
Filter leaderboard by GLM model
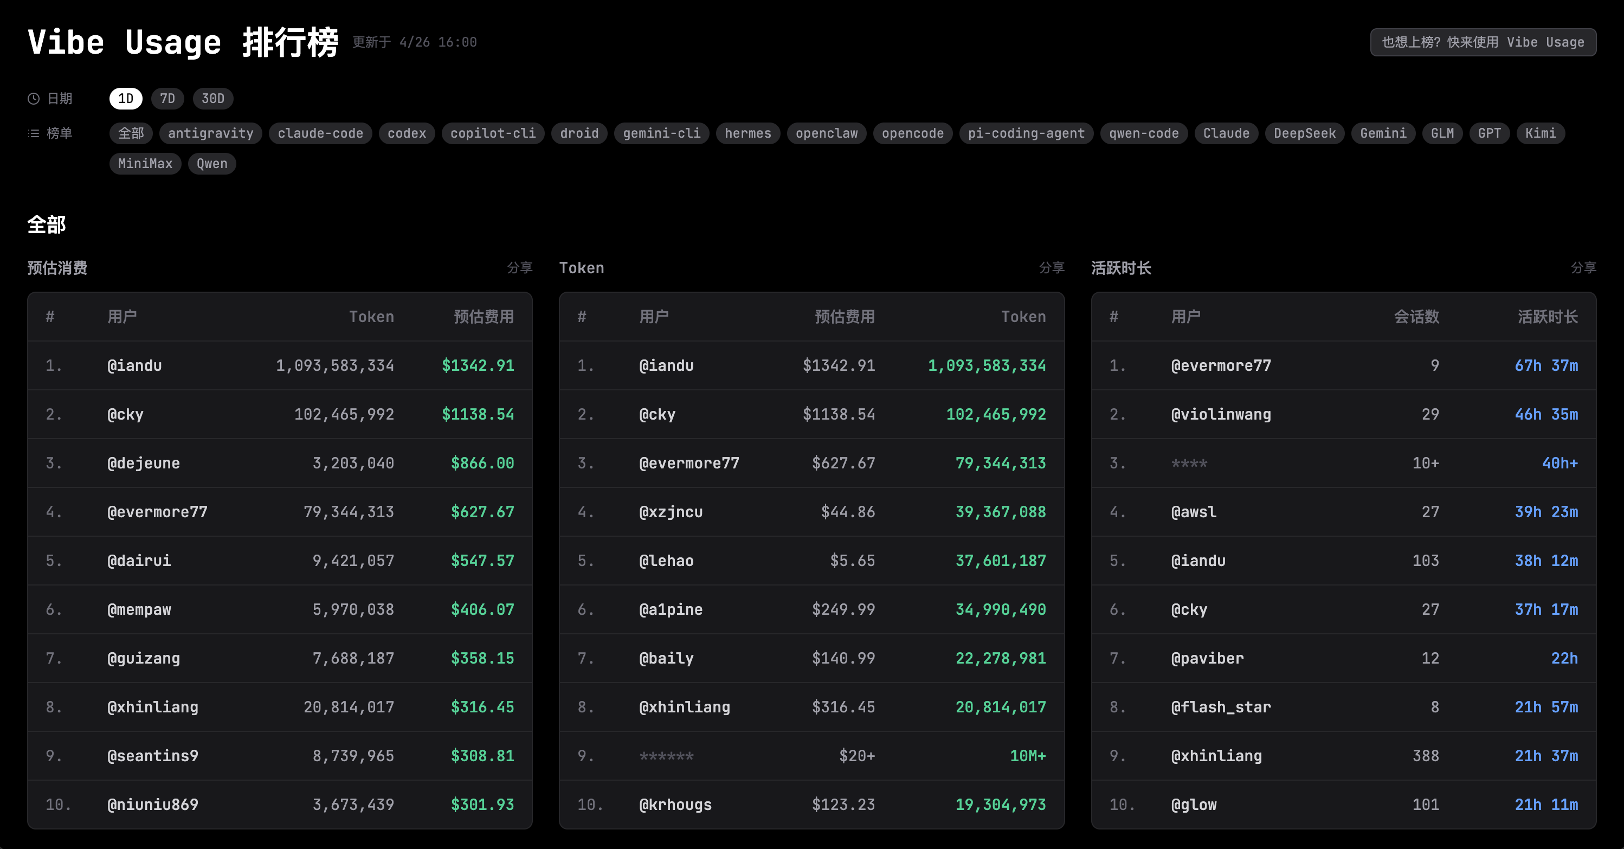pos(1442,133)
